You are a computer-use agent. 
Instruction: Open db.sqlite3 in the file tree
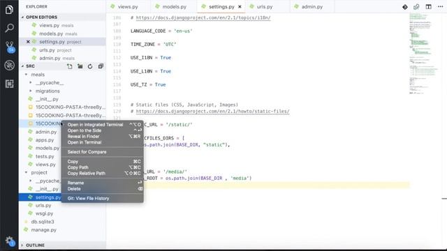[x=43, y=222]
